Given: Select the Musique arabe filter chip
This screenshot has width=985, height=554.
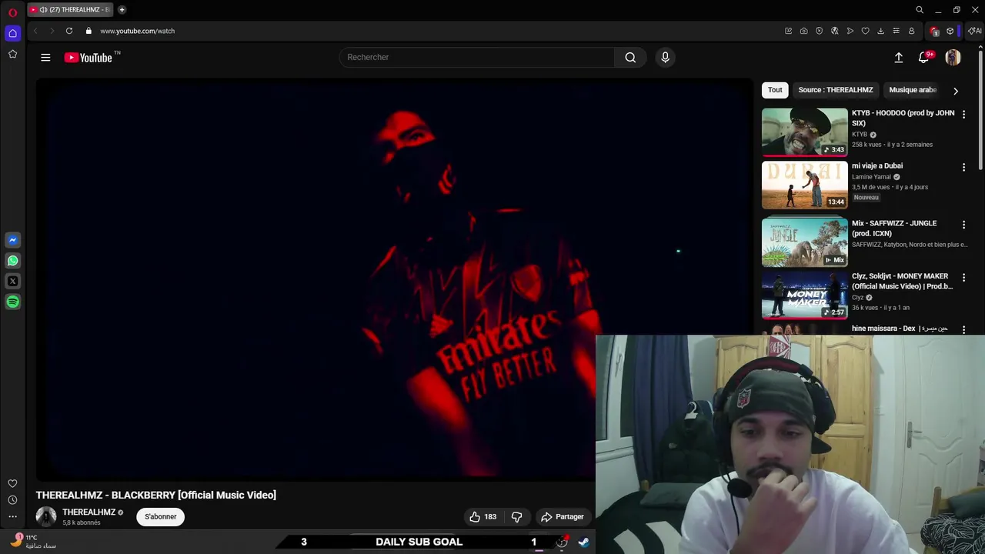Looking at the screenshot, I should pyautogui.click(x=913, y=90).
